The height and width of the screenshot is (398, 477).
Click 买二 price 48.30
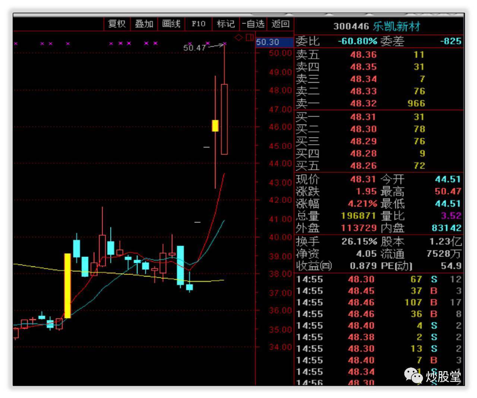tap(363, 129)
